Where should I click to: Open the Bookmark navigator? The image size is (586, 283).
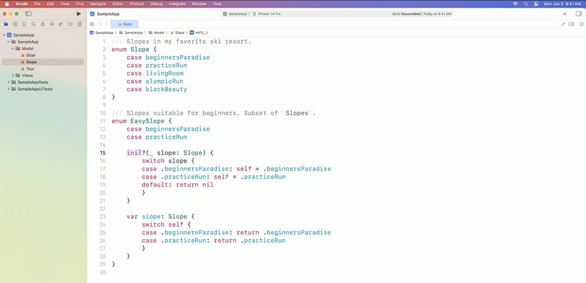24,24
